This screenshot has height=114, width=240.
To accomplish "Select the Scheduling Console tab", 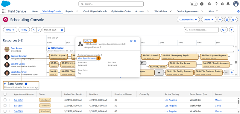I will point(51,11).
